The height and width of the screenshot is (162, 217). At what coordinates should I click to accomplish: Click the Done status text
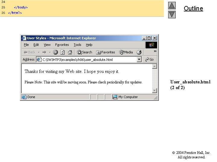(x=31, y=97)
